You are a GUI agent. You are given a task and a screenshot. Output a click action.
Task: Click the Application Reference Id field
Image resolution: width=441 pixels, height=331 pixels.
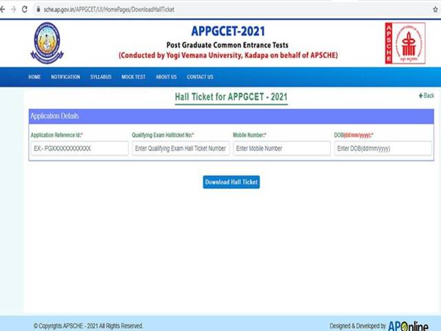tap(80, 148)
